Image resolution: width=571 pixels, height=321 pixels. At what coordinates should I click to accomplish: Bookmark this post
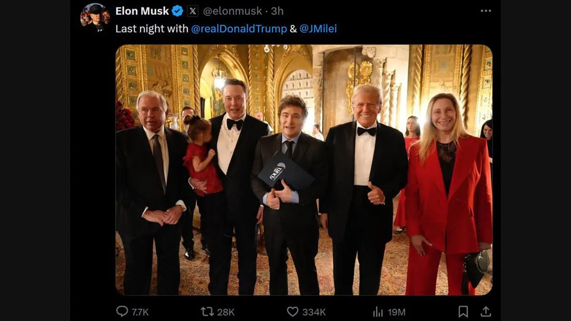[x=463, y=311]
